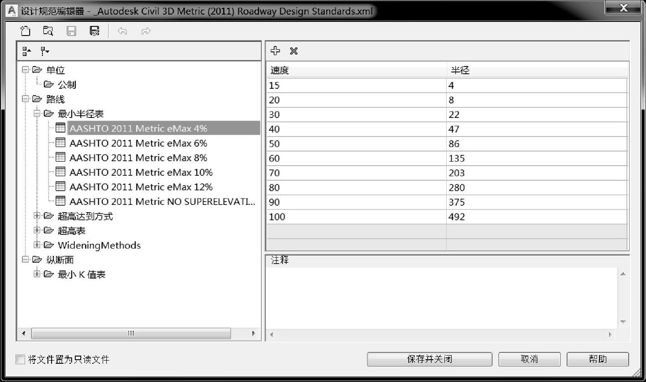Click the tree scrollbar left arrow

pyautogui.click(x=24, y=333)
